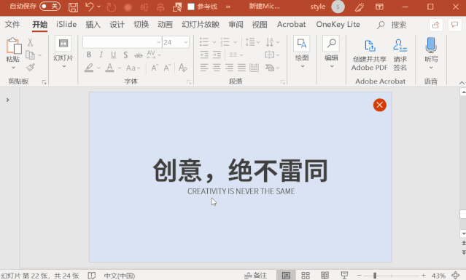Open the Comments icon button
The height and width of the screenshot is (280, 466).
coord(454,25)
